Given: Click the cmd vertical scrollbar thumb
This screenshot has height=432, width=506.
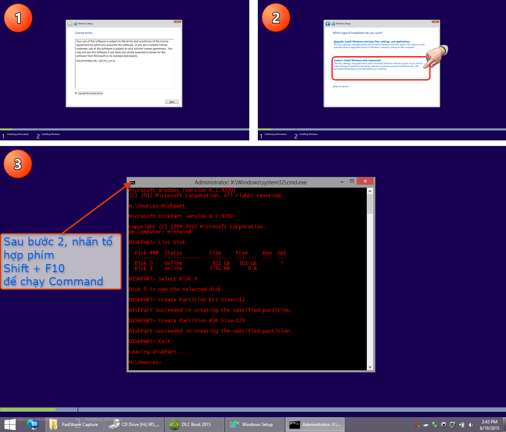Looking at the screenshot, I should tap(370, 204).
